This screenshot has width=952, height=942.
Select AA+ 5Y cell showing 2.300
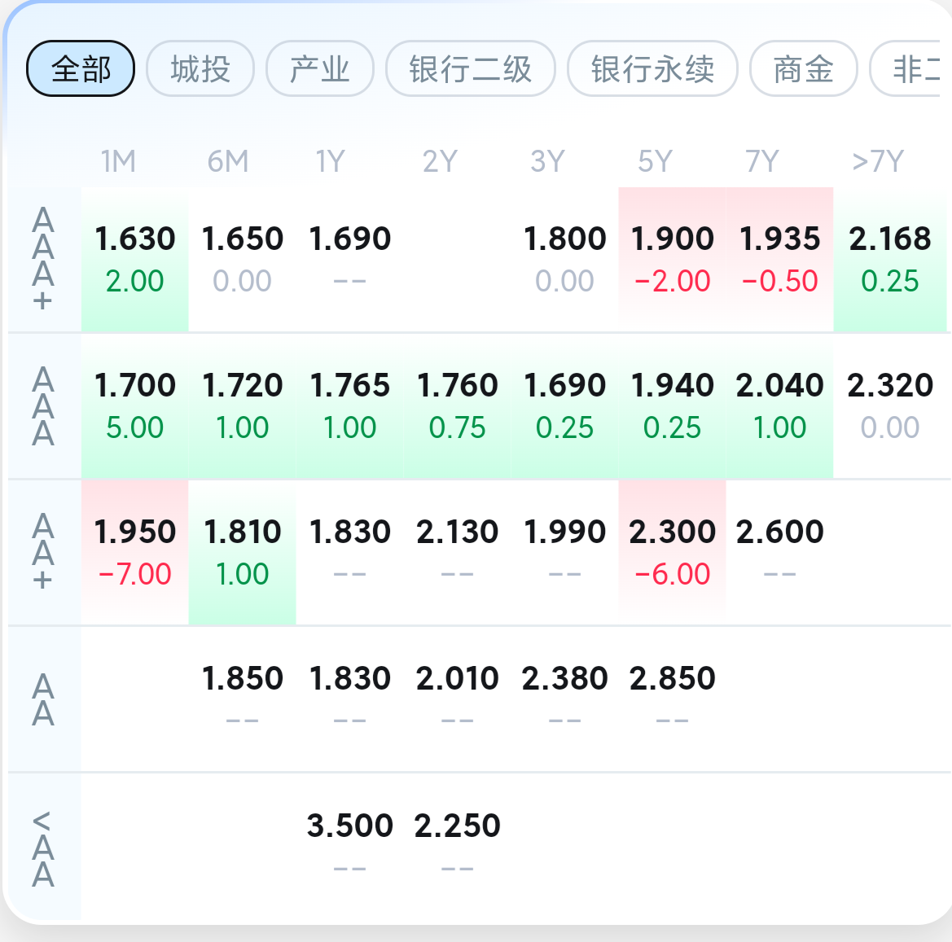click(672, 552)
